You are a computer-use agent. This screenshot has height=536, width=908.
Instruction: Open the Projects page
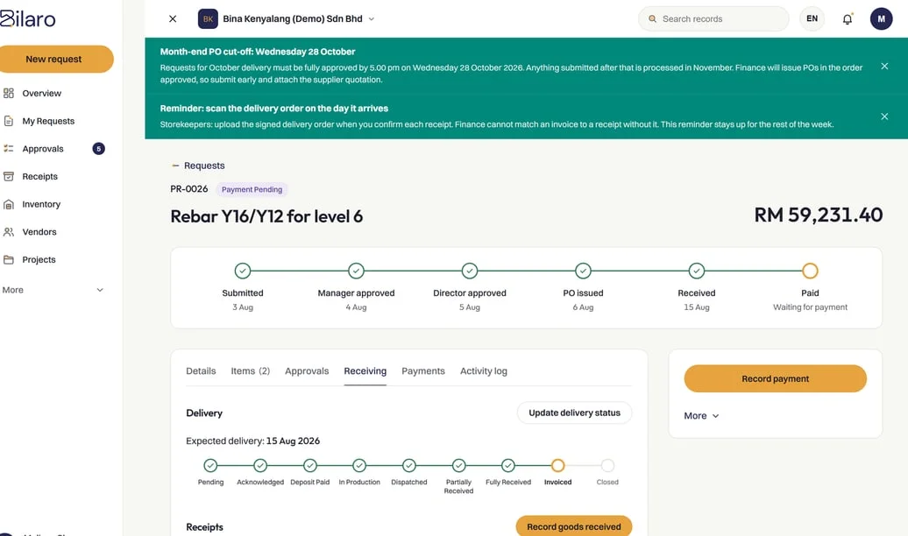39,260
